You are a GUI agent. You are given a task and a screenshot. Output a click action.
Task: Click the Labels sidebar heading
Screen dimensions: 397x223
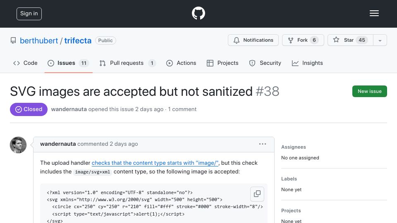289,179
